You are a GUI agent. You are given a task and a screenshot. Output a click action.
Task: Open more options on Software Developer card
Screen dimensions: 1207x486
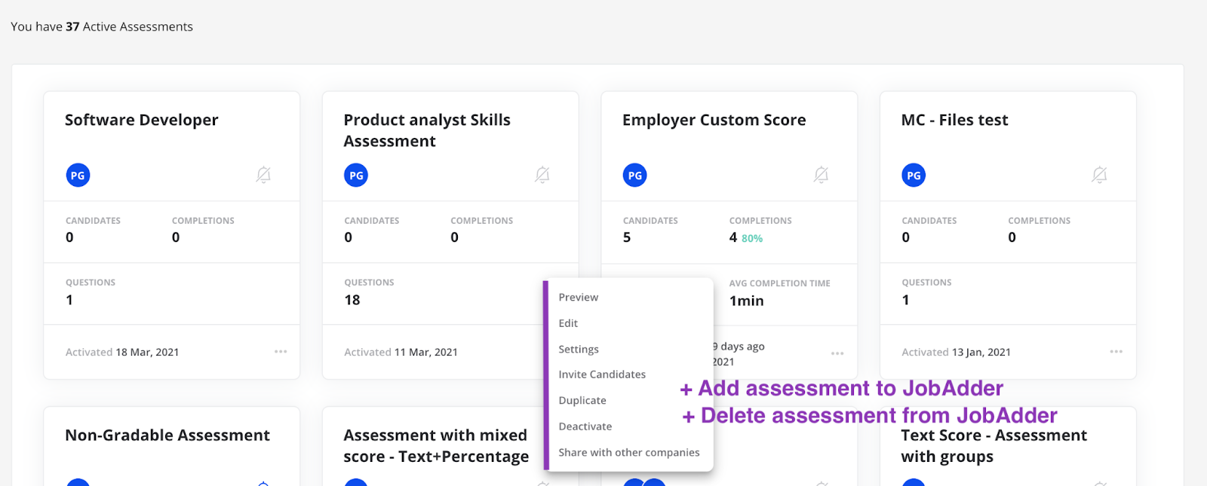tap(281, 352)
